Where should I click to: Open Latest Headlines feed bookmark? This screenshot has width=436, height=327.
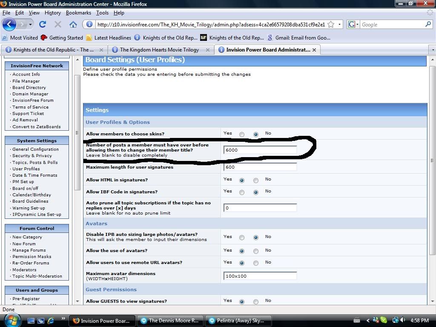112,37
